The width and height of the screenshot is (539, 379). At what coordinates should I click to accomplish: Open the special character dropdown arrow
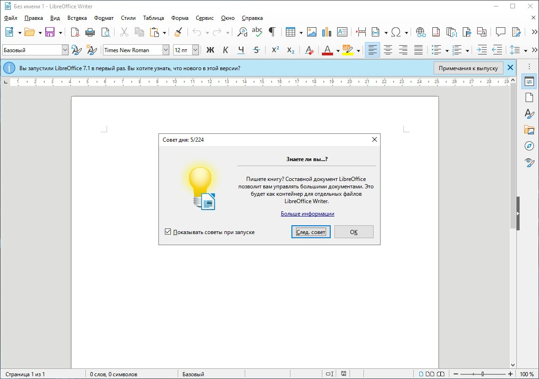tap(406, 33)
